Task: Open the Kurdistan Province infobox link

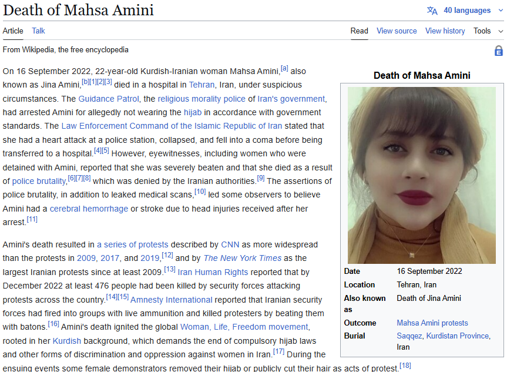Action: click(x=458, y=336)
